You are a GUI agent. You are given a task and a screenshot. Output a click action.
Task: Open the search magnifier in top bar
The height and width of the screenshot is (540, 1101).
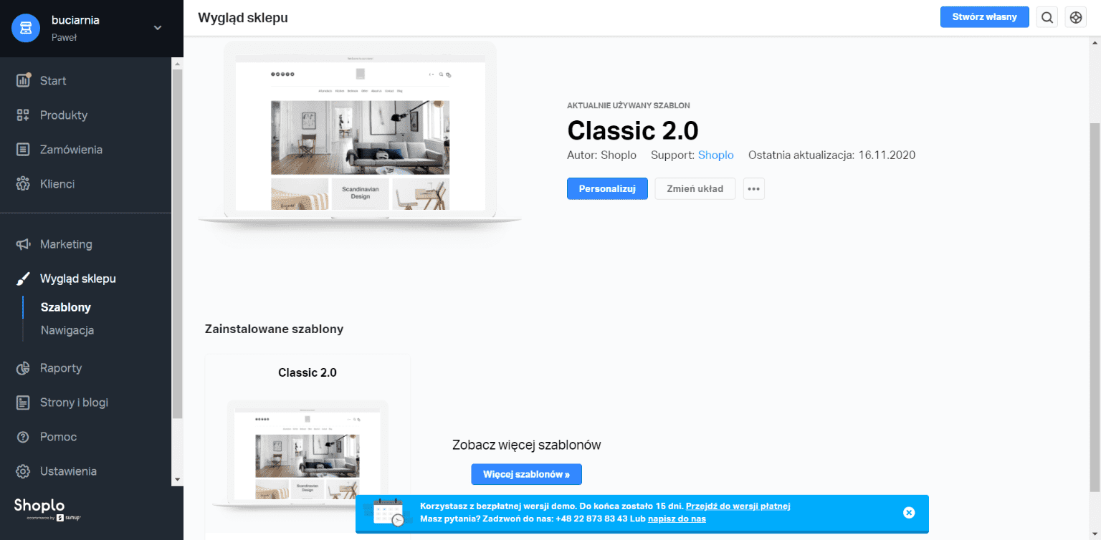[1047, 17]
